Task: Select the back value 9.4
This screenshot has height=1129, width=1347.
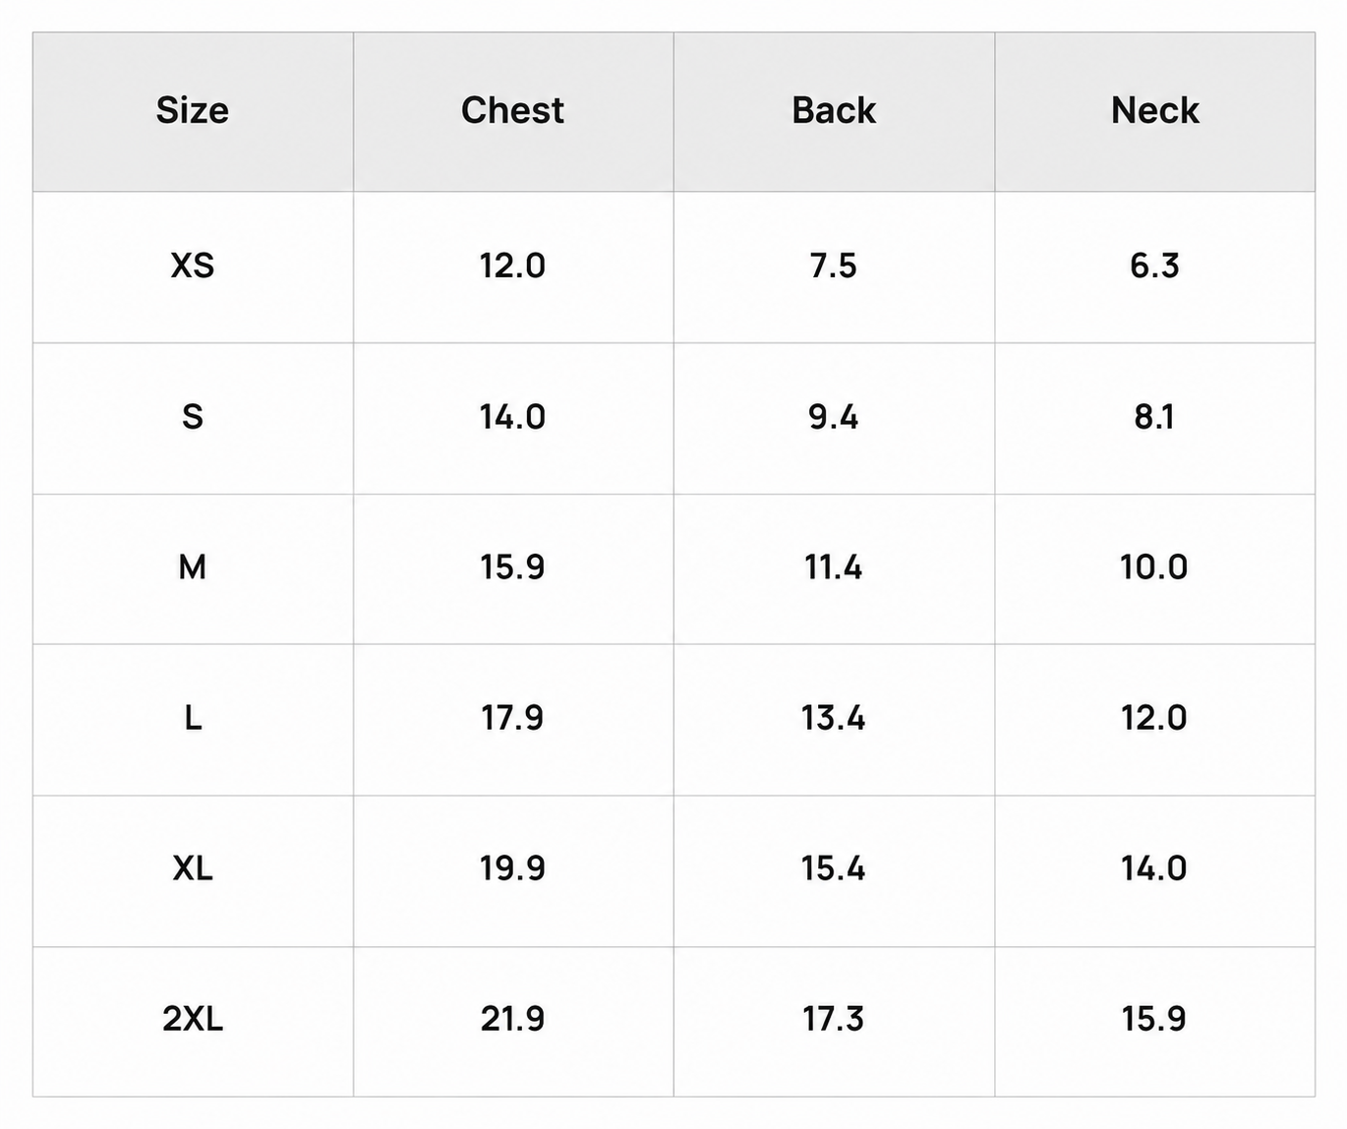Action: [834, 417]
